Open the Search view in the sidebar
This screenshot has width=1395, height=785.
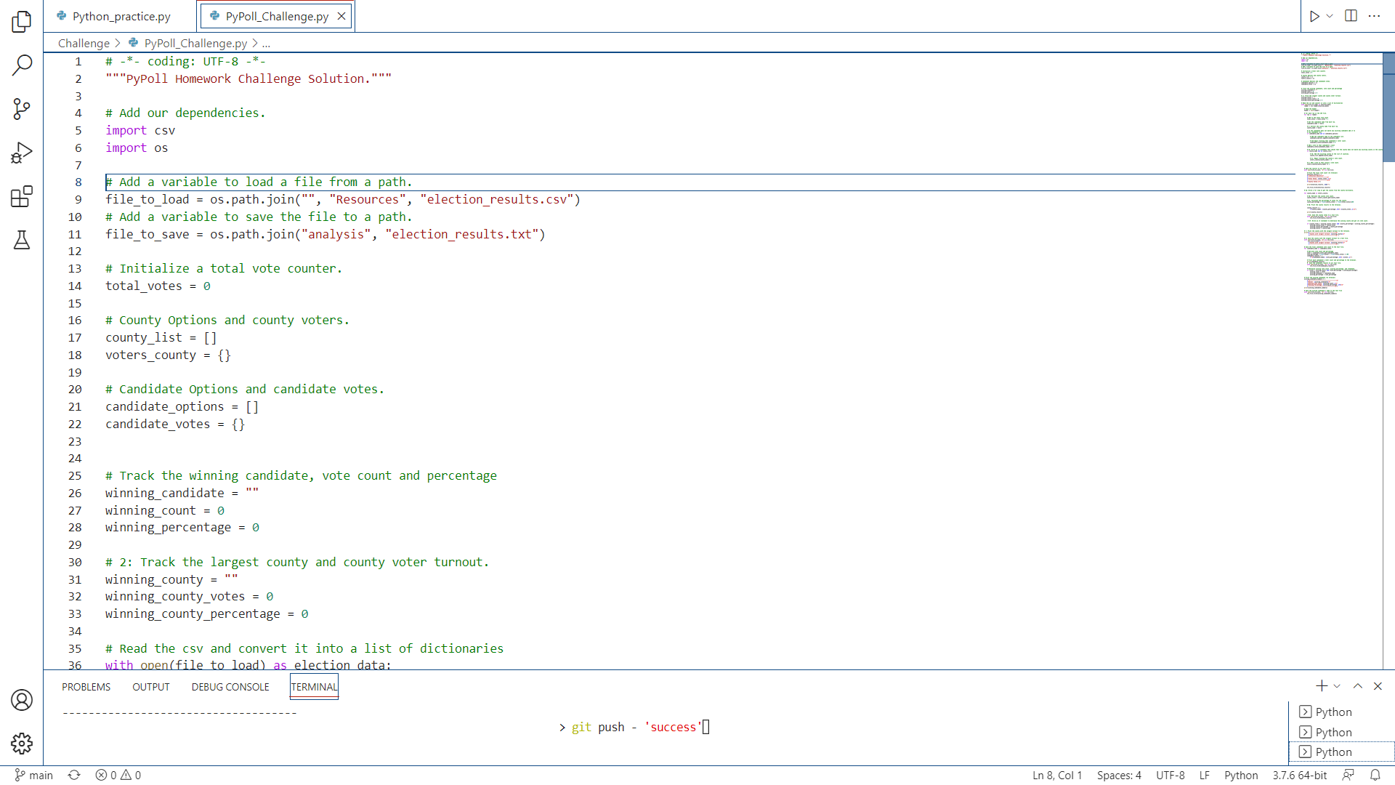(22, 65)
